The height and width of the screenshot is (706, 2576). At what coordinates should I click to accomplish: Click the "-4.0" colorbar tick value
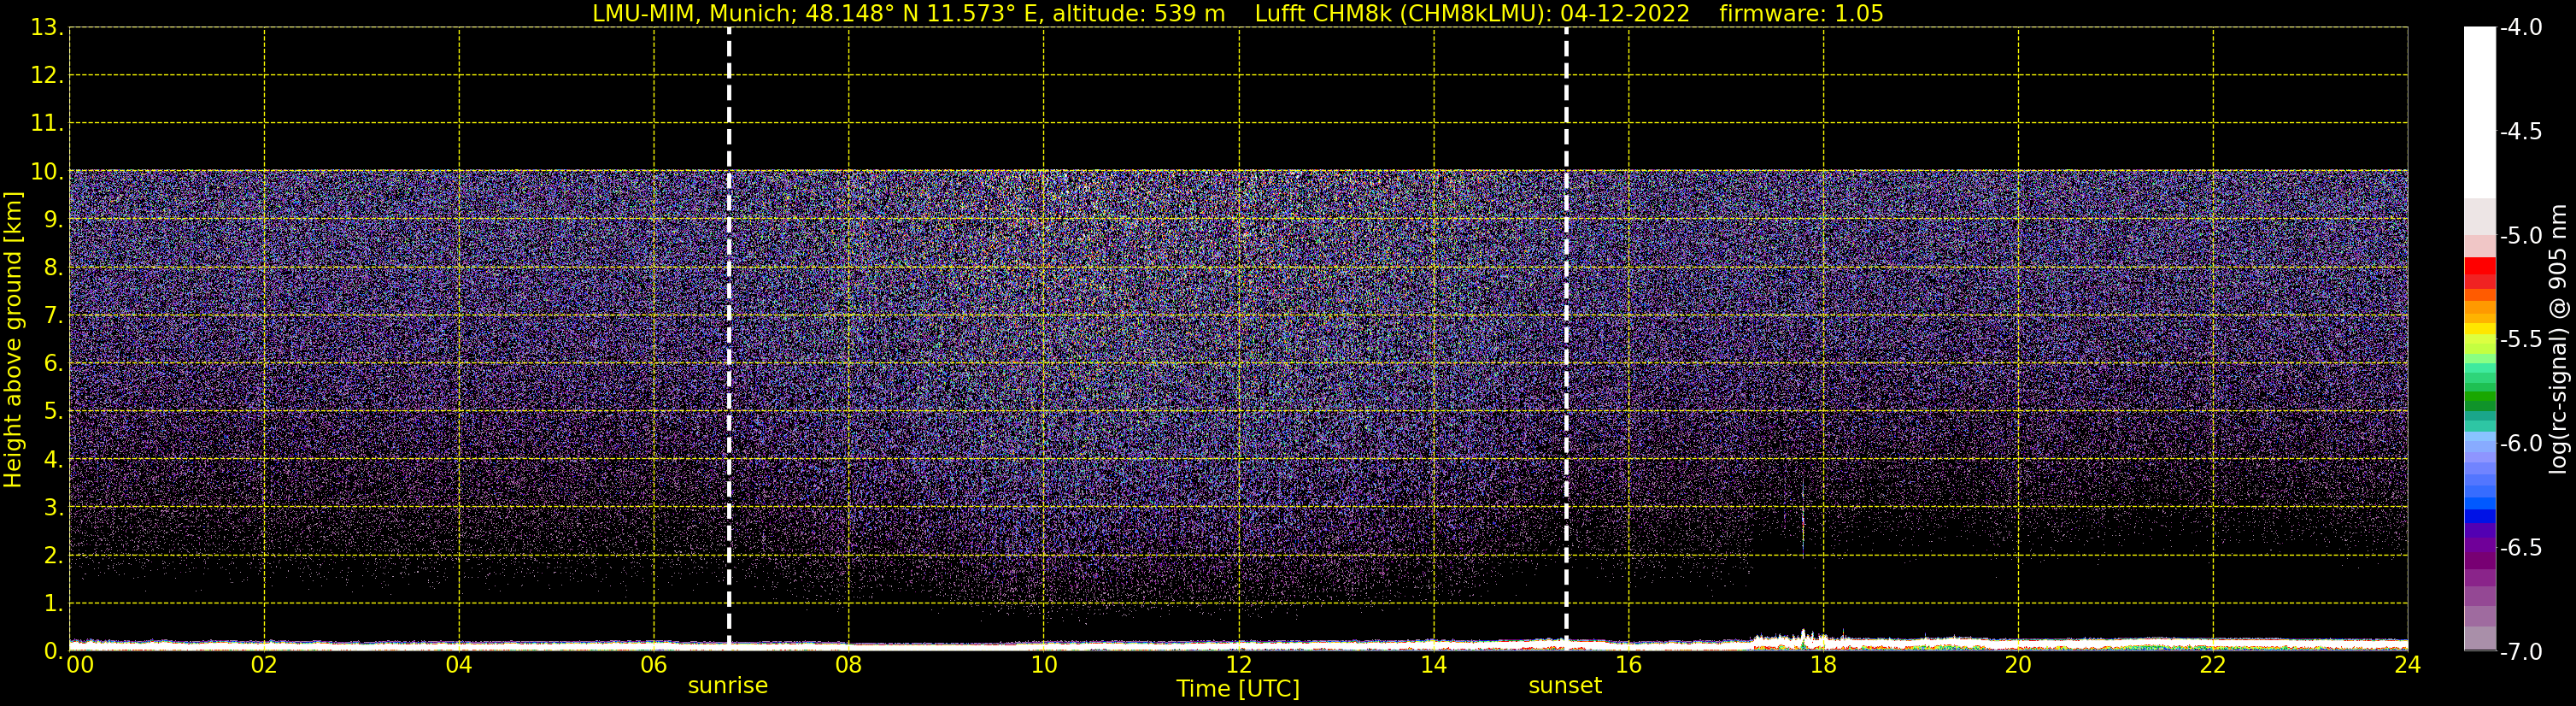tap(2520, 27)
